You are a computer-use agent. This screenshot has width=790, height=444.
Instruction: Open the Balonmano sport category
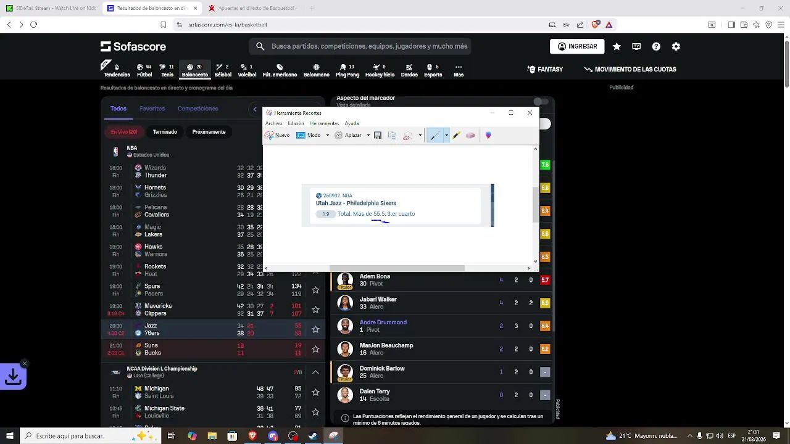tap(317, 70)
